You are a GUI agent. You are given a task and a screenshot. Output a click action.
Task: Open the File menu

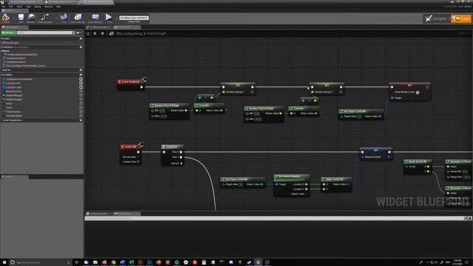pyautogui.click(x=4, y=7)
